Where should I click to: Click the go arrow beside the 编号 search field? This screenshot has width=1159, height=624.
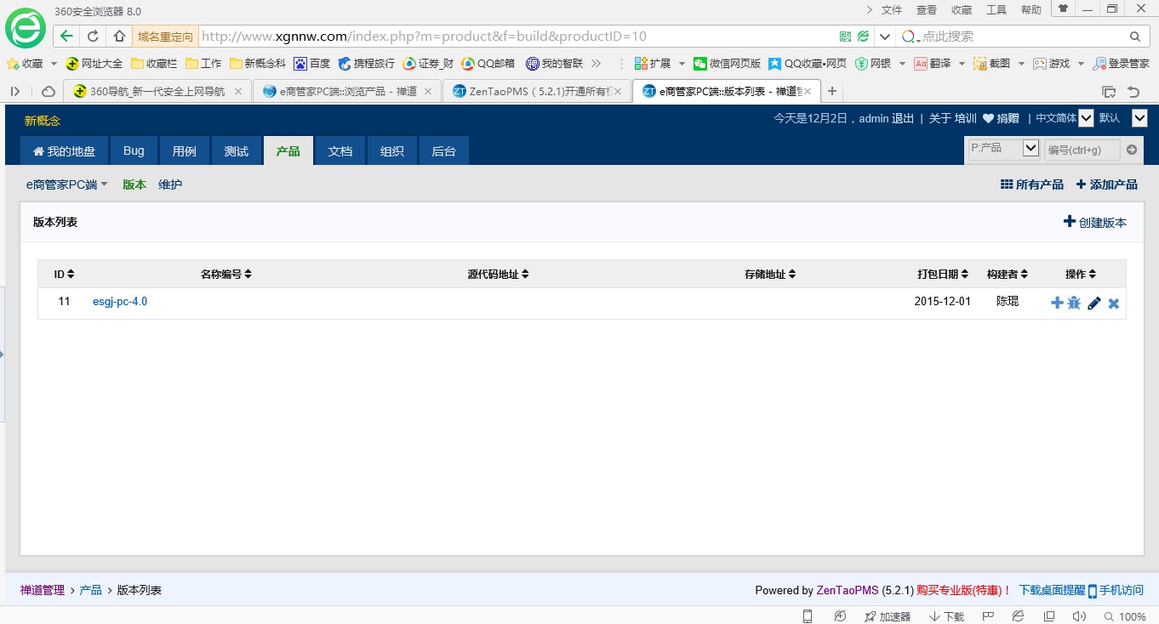[1132, 150]
